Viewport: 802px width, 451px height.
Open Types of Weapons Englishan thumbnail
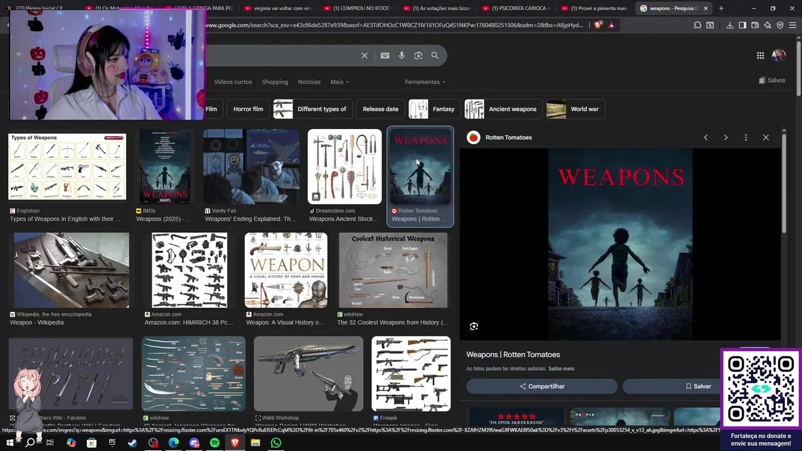(x=67, y=166)
